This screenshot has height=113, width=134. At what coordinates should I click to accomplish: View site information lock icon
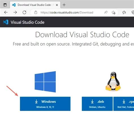coord(36,12)
